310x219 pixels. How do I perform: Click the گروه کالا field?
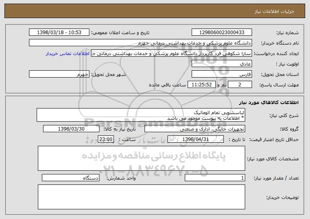pyautogui.click(x=195, y=129)
